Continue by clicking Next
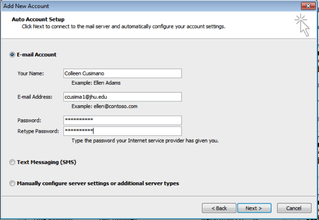319x220 pixels. 254,208
